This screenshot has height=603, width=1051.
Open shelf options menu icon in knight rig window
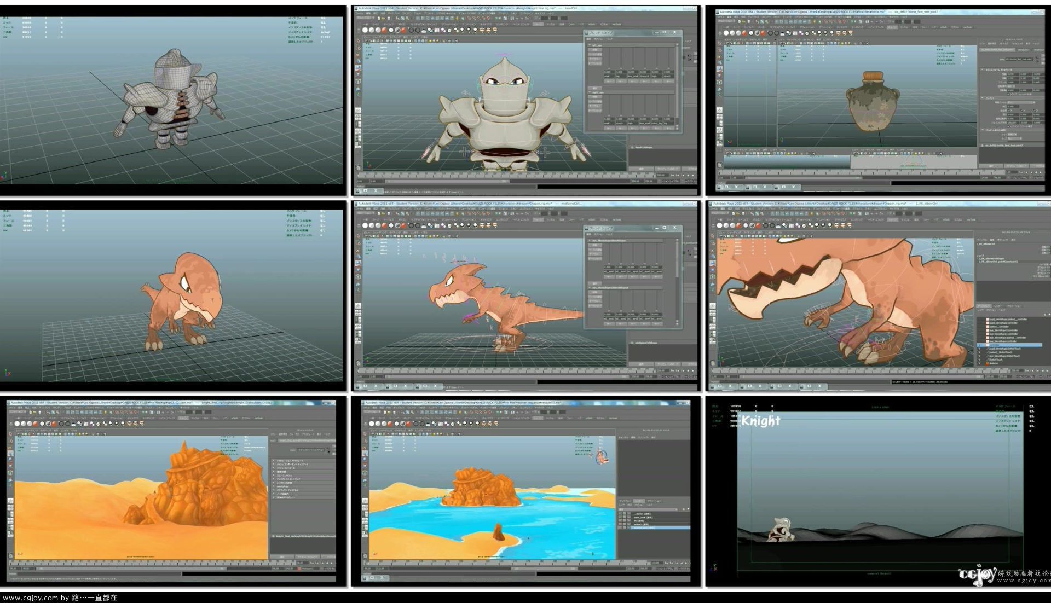(x=359, y=31)
